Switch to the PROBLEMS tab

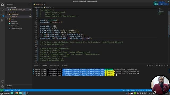pos(65,66)
